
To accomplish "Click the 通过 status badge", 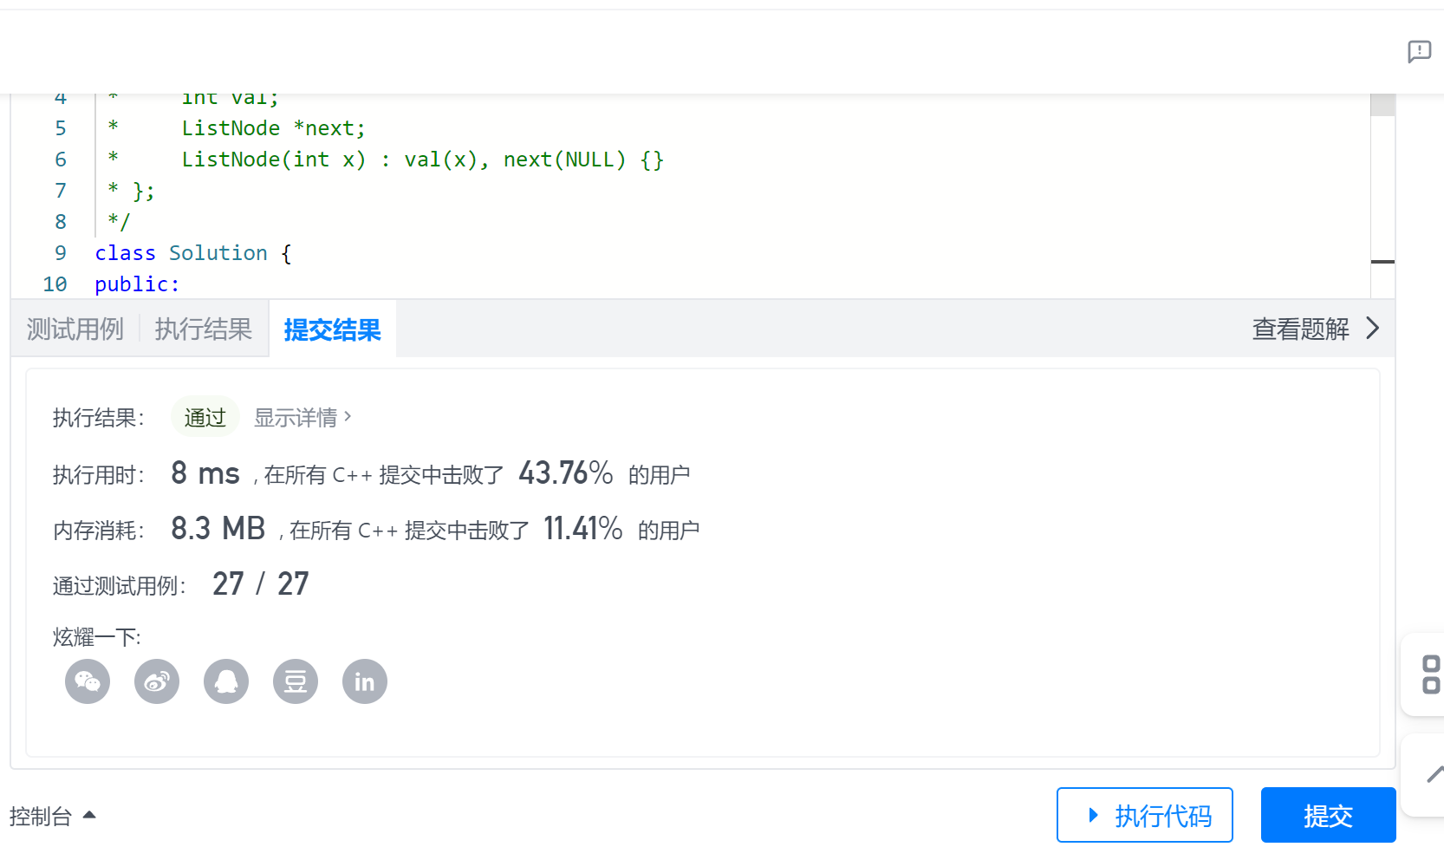I will tap(205, 417).
